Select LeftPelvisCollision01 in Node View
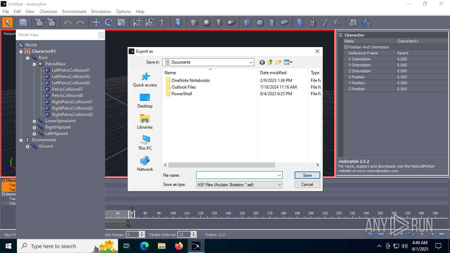450x253 pixels. click(x=71, y=70)
